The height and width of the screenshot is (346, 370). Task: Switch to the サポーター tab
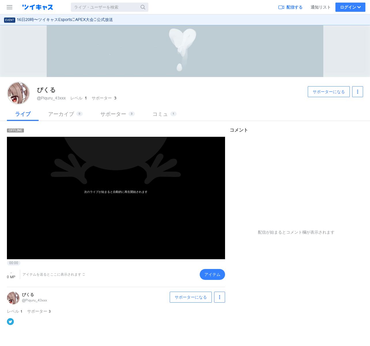(x=118, y=114)
